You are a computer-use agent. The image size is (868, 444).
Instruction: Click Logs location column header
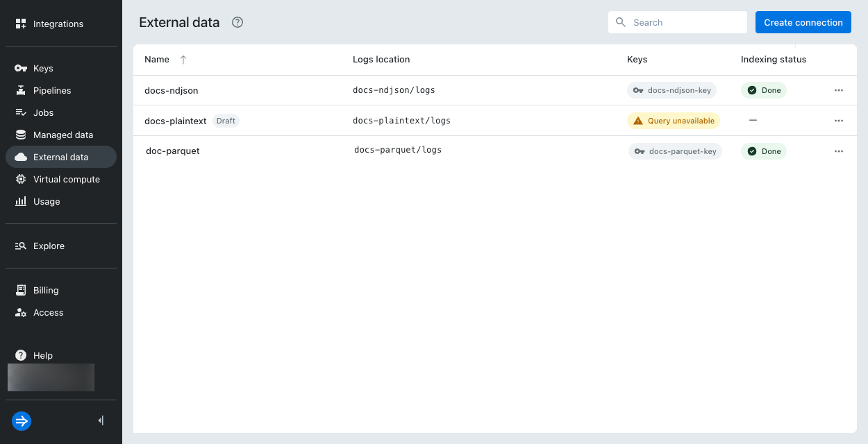pos(381,60)
